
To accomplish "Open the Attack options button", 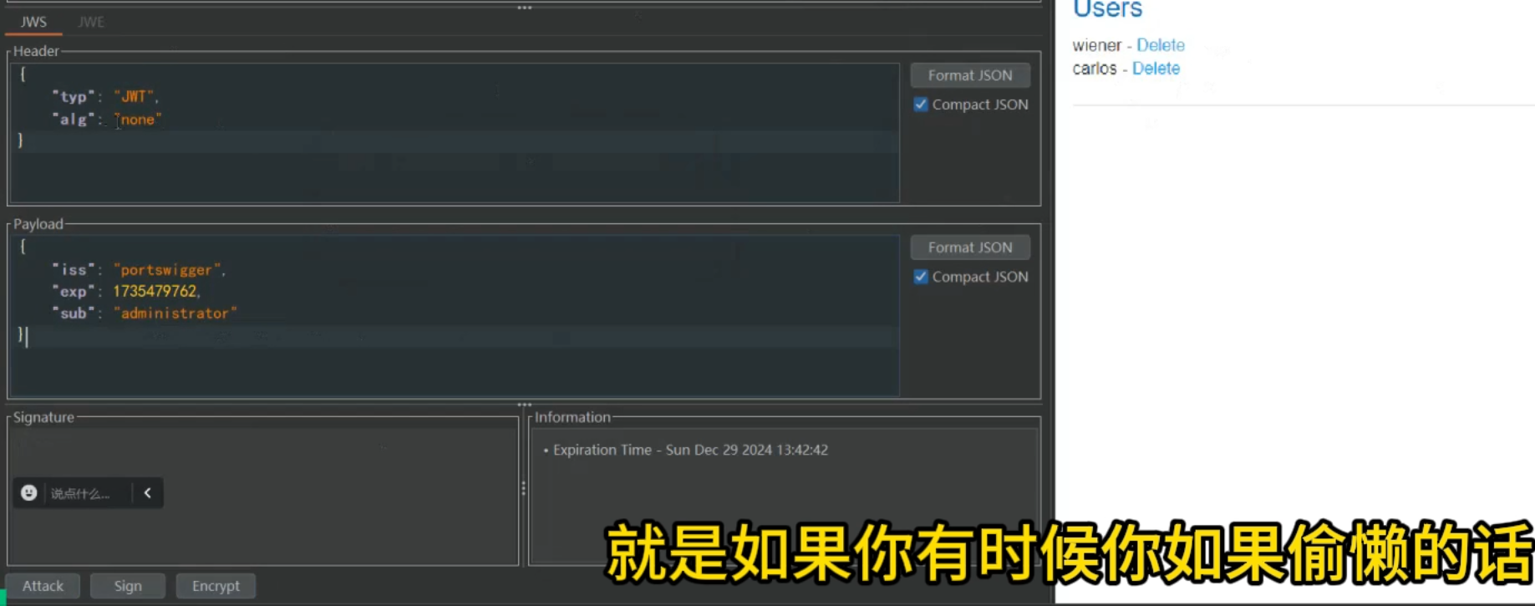I will [x=43, y=586].
